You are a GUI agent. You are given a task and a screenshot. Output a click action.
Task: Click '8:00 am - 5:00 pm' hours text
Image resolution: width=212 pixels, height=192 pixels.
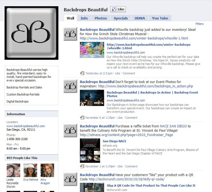click(x=18, y=149)
